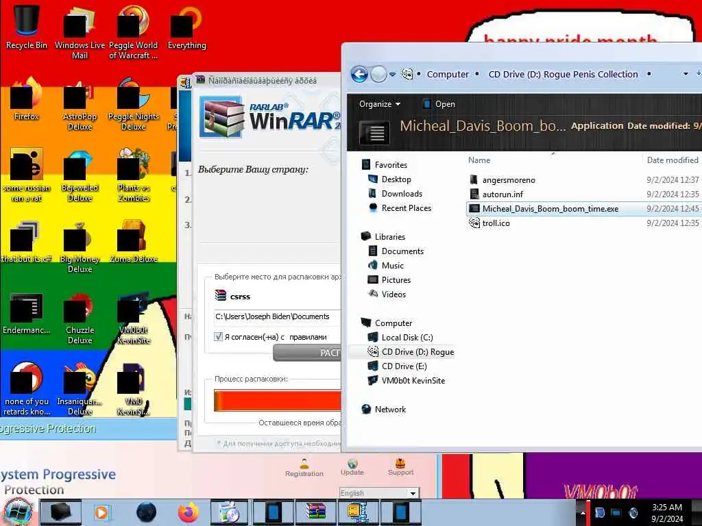Click the Start orb on the taskbar
This screenshot has width=702, height=526.
[x=18, y=512]
